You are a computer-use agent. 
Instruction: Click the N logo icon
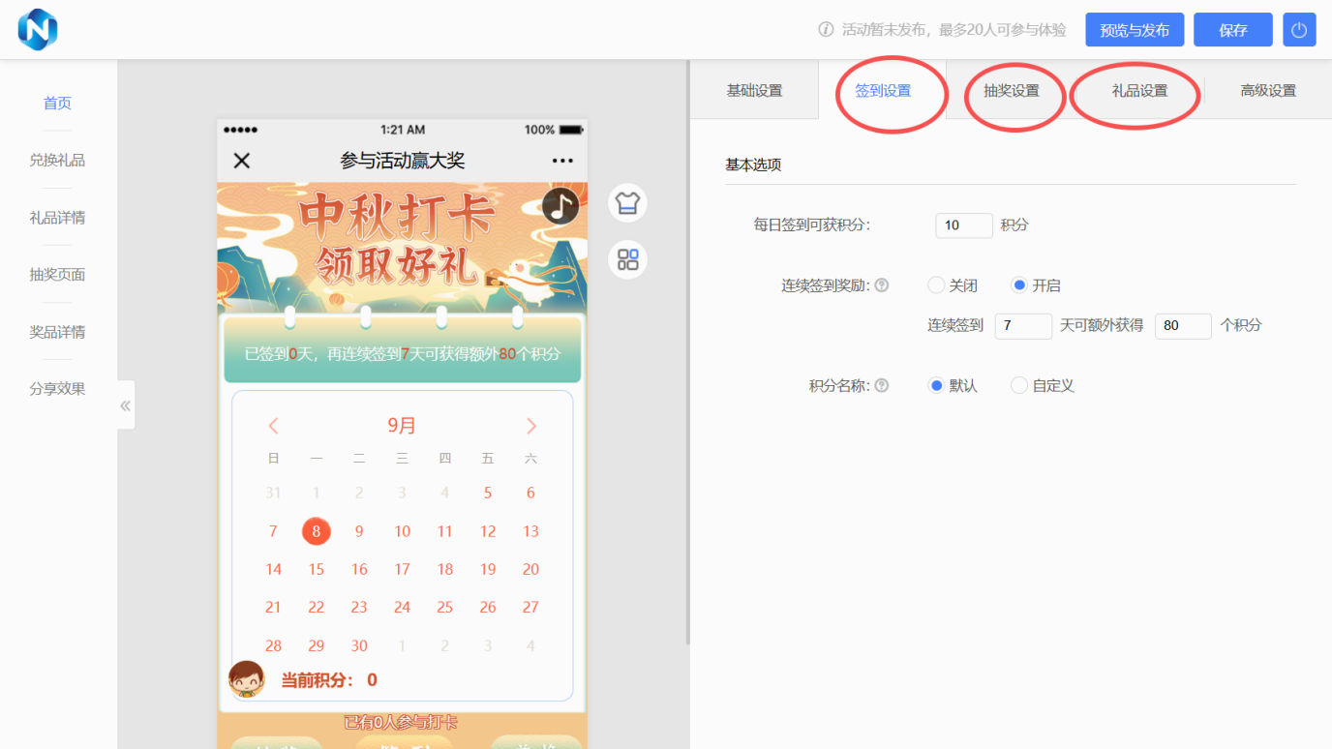(x=38, y=29)
